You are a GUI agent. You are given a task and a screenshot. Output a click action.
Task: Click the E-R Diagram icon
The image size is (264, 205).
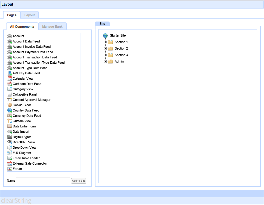(10, 153)
